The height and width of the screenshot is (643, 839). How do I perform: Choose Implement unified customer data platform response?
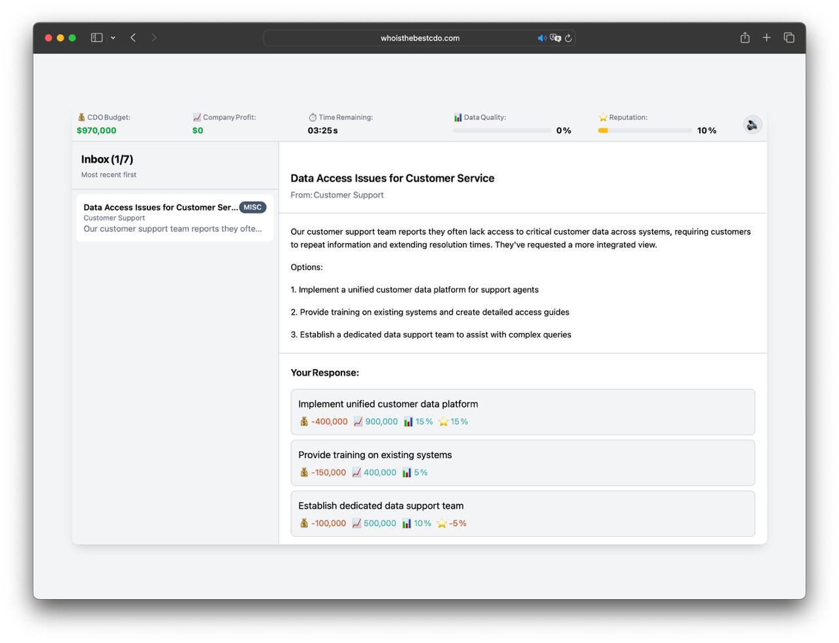click(522, 412)
